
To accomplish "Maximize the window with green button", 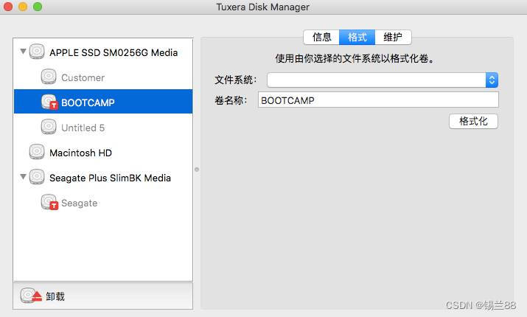I will [38, 7].
